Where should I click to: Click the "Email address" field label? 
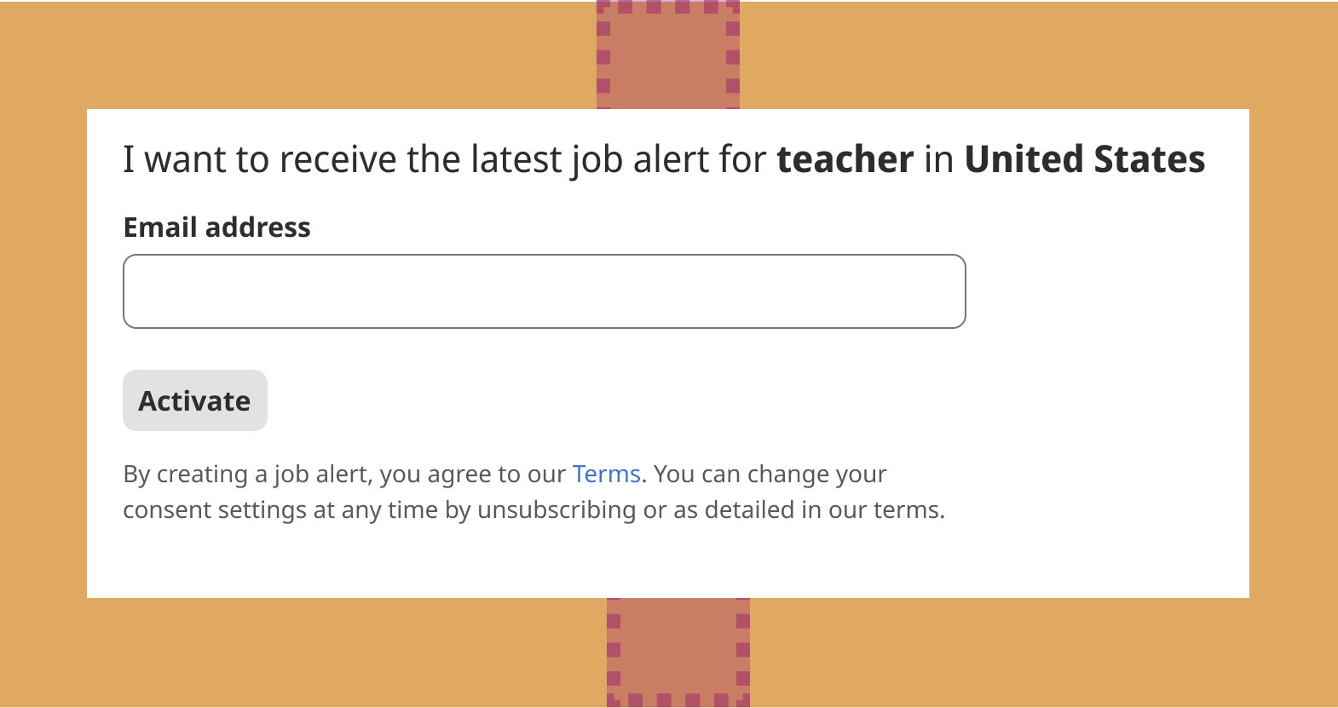coord(216,227)
